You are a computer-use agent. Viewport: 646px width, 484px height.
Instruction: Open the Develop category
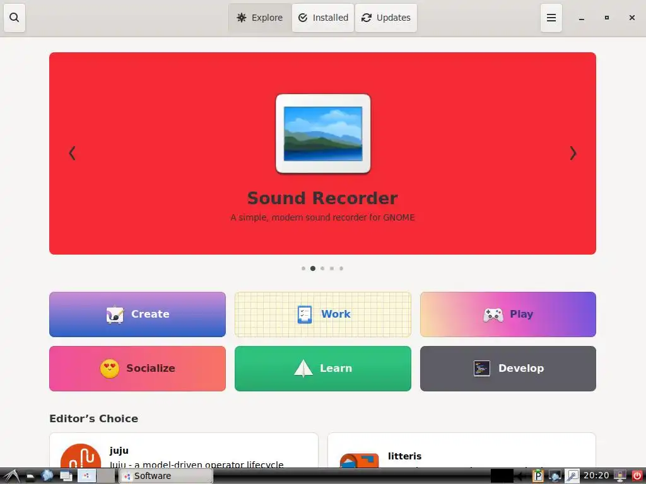tap(508, 368)
